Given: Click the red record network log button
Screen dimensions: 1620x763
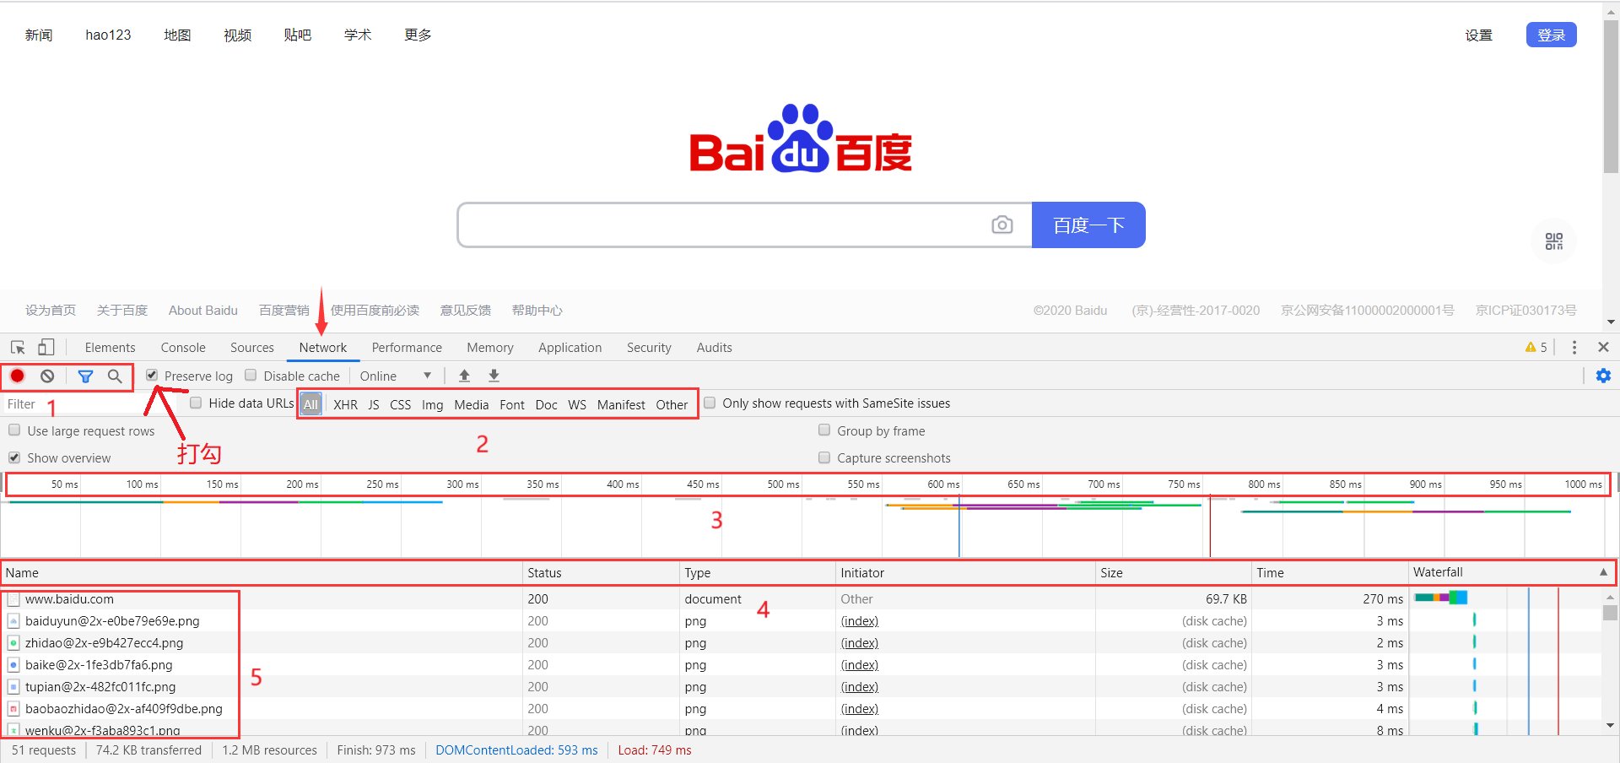Looking at the screenshot, I should (17, 376).
